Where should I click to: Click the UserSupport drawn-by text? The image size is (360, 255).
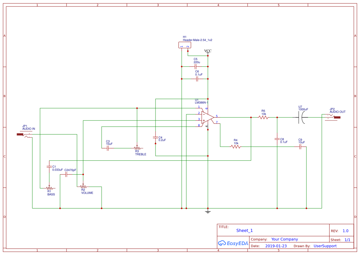(325, 246)
